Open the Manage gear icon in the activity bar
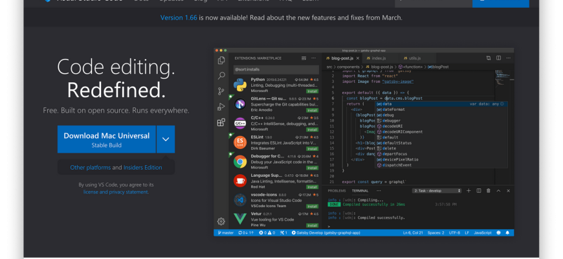 pyautogui.click(x=221, y=221)
